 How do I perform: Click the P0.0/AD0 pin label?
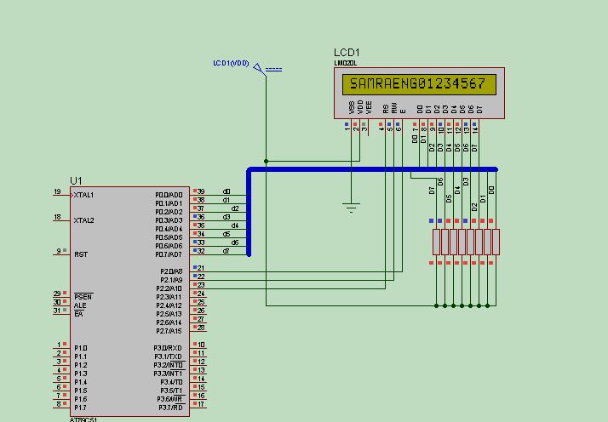[x=169, y=195]
